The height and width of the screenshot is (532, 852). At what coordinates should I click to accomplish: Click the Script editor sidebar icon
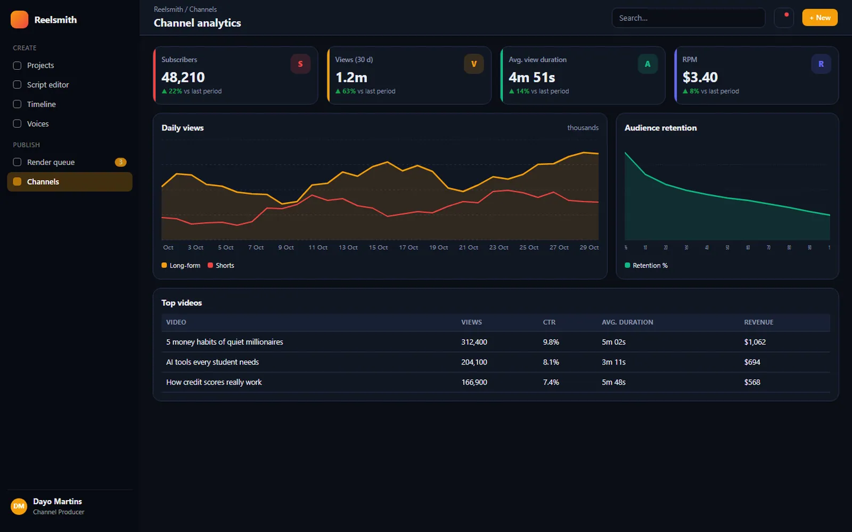[17, 85]
